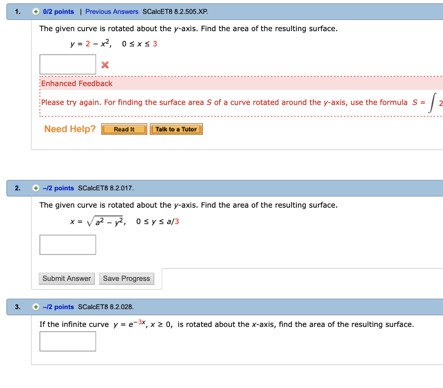Expand question 3 using the green plus icon
The height and width of the screenshot is (388, 443).
(35, 306)
